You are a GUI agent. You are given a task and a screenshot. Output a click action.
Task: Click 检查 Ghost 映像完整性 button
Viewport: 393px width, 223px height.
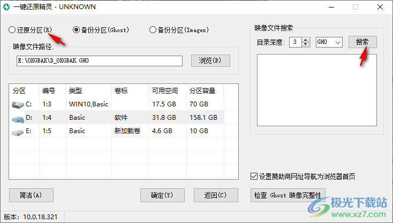point(288,195)
